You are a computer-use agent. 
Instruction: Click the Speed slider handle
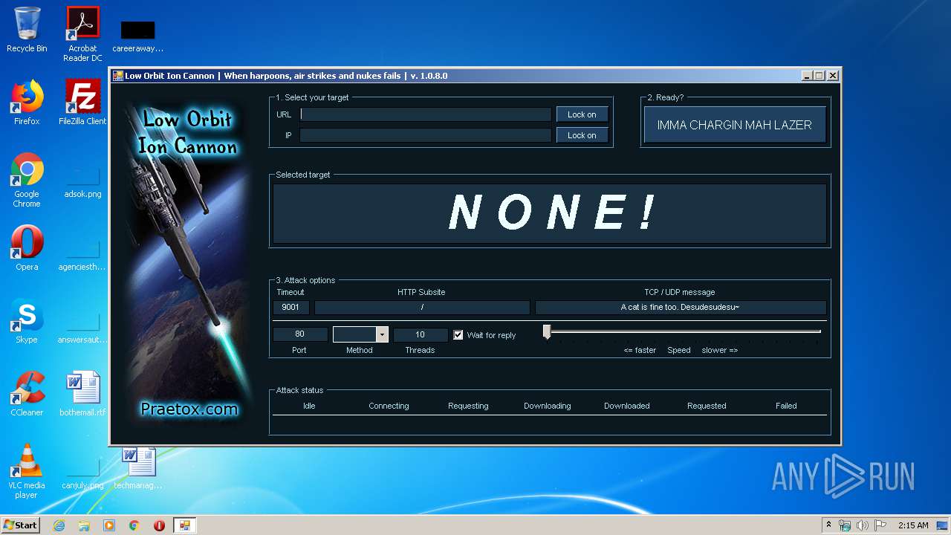(x=547, y=331)
